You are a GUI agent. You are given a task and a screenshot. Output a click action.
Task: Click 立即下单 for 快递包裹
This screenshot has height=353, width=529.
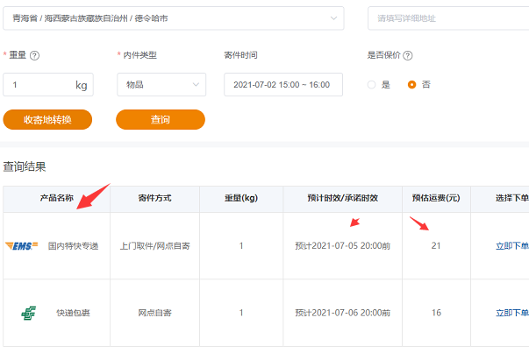(x=512, y=313)
